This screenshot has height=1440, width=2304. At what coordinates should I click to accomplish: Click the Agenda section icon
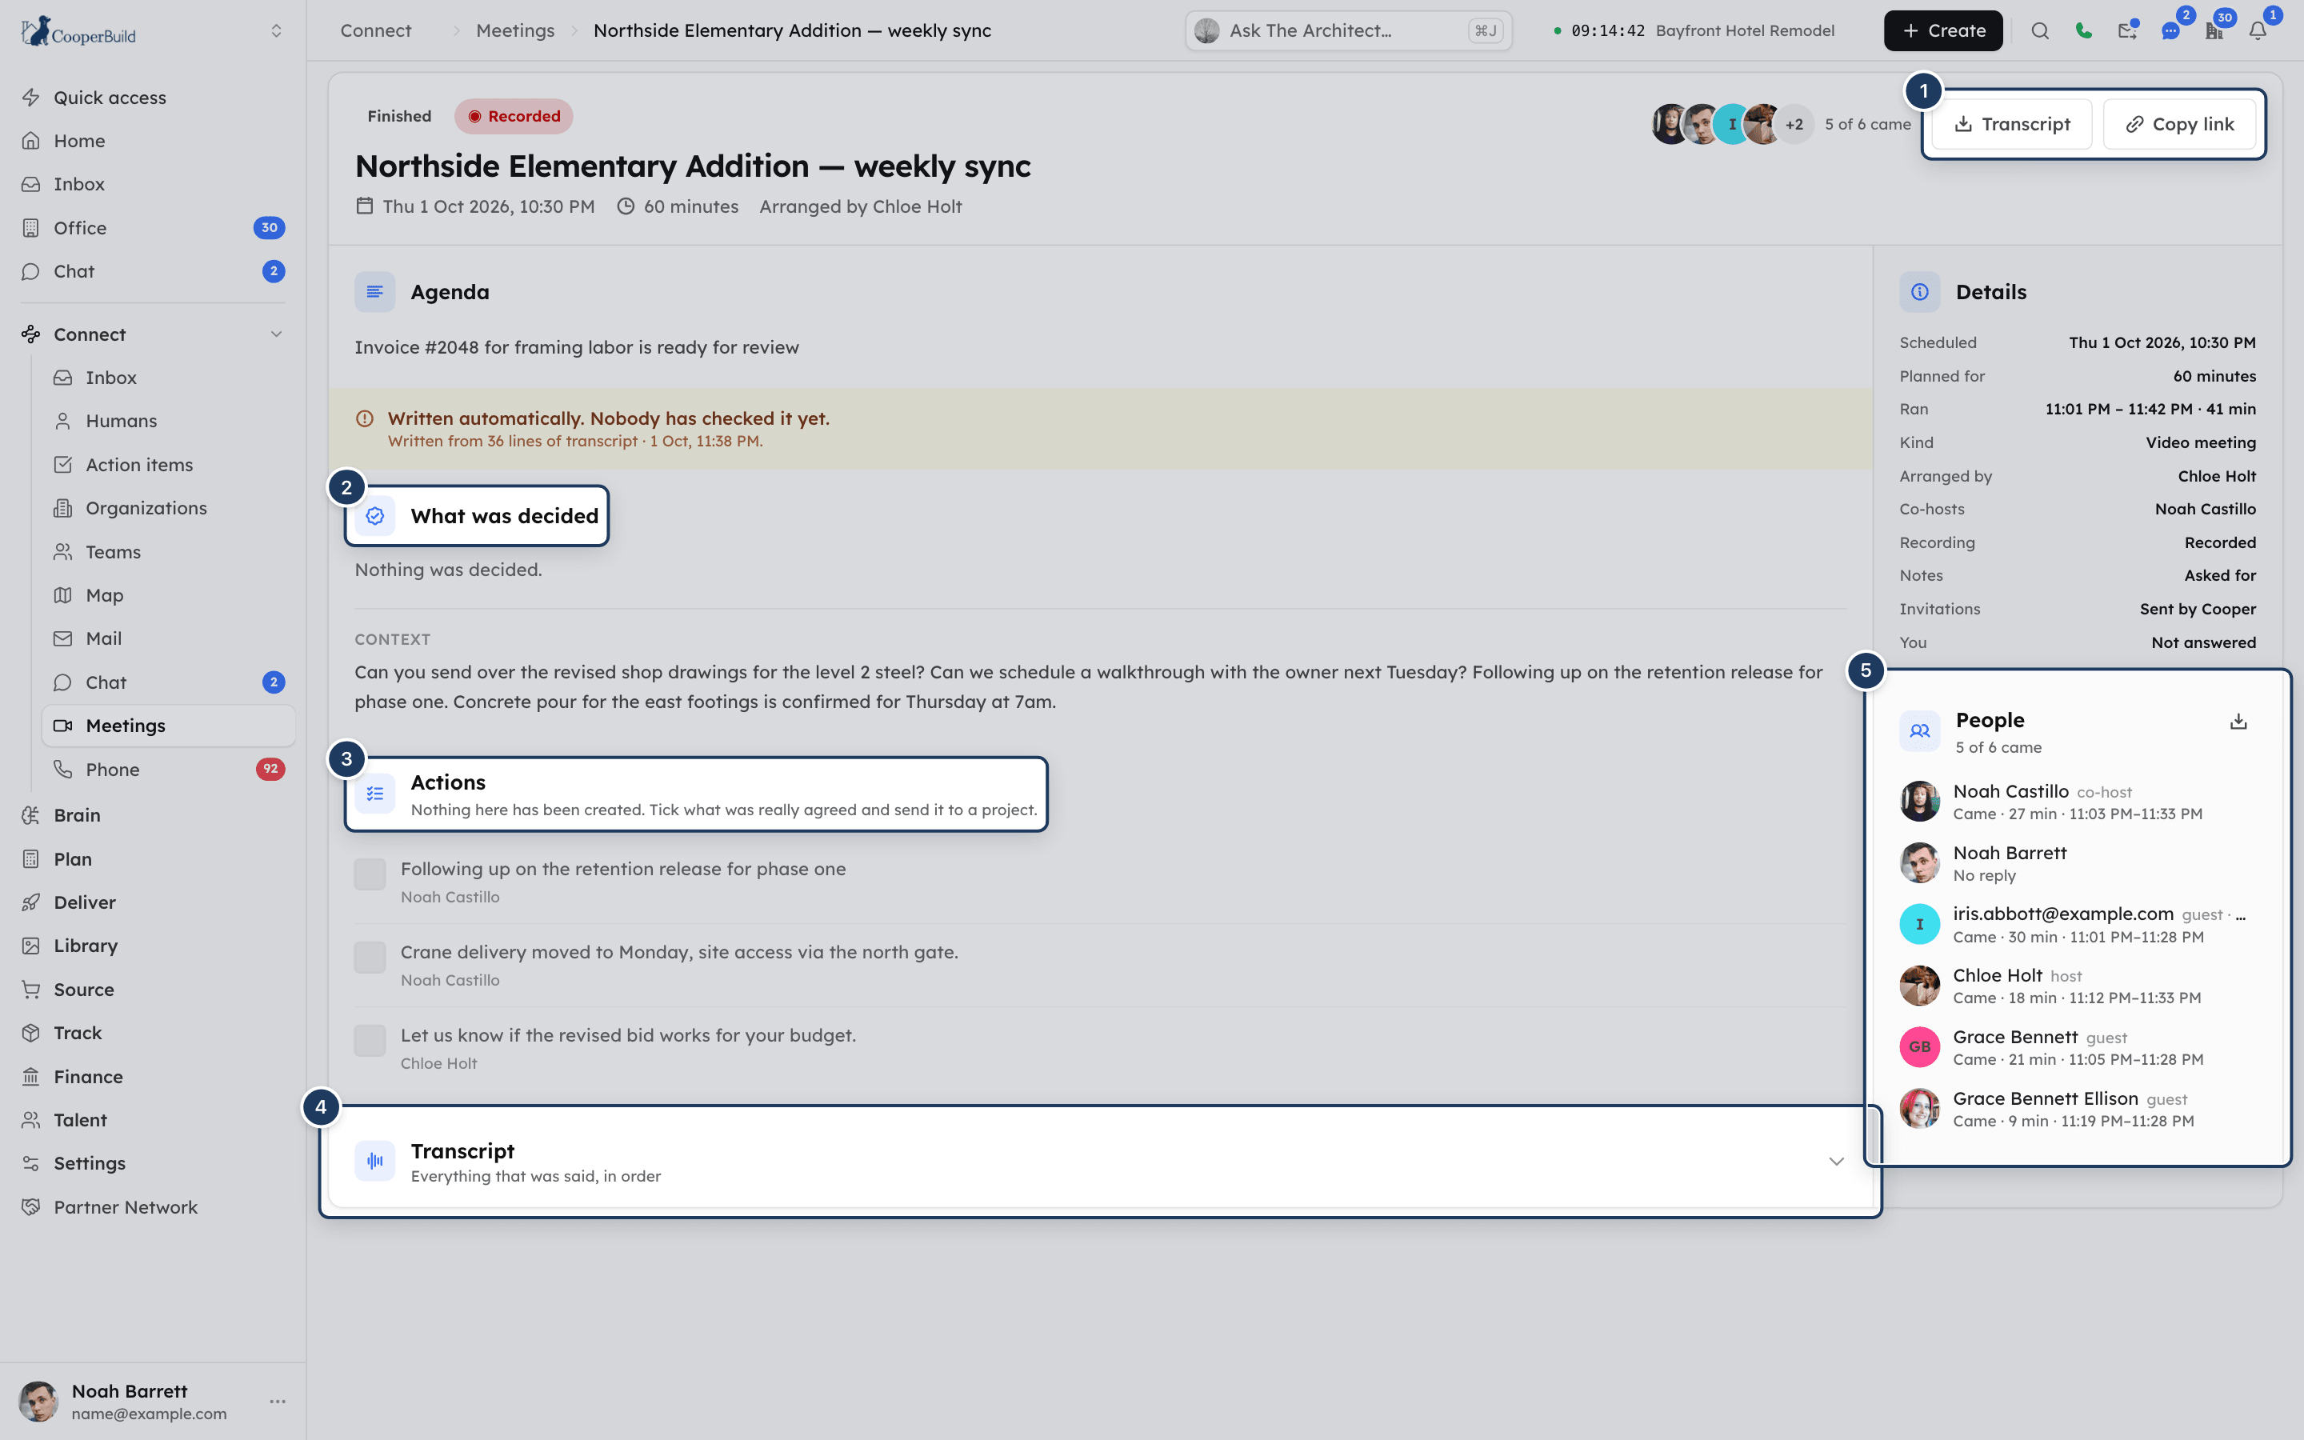point(375,292)
